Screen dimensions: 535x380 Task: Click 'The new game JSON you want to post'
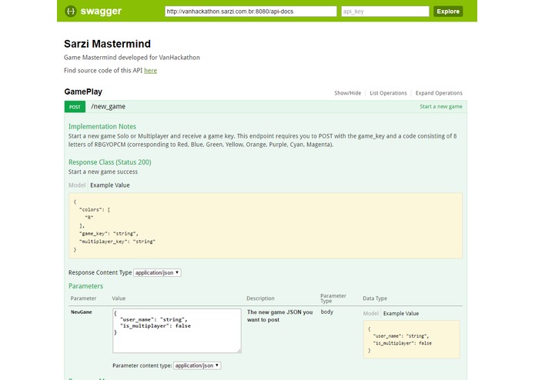(x=279, y=316)
